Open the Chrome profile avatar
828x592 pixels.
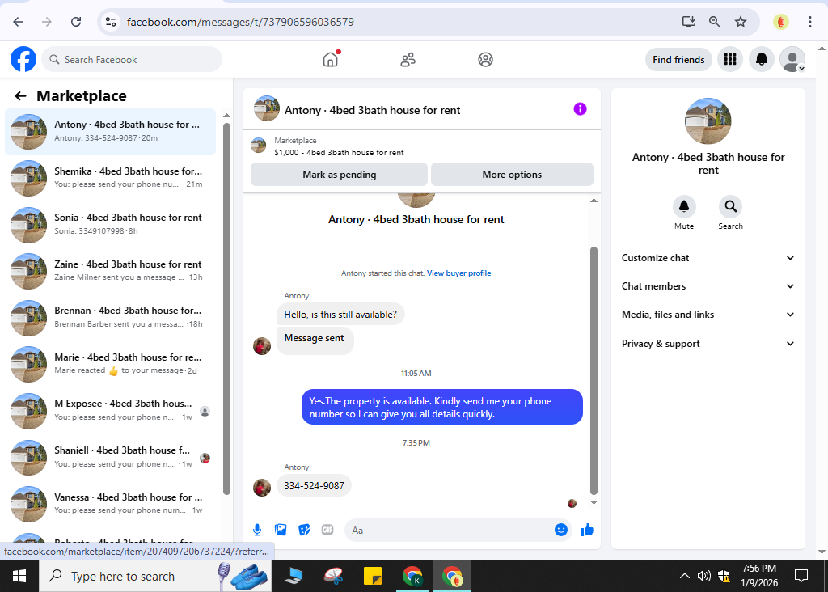[x=780, y=22]
